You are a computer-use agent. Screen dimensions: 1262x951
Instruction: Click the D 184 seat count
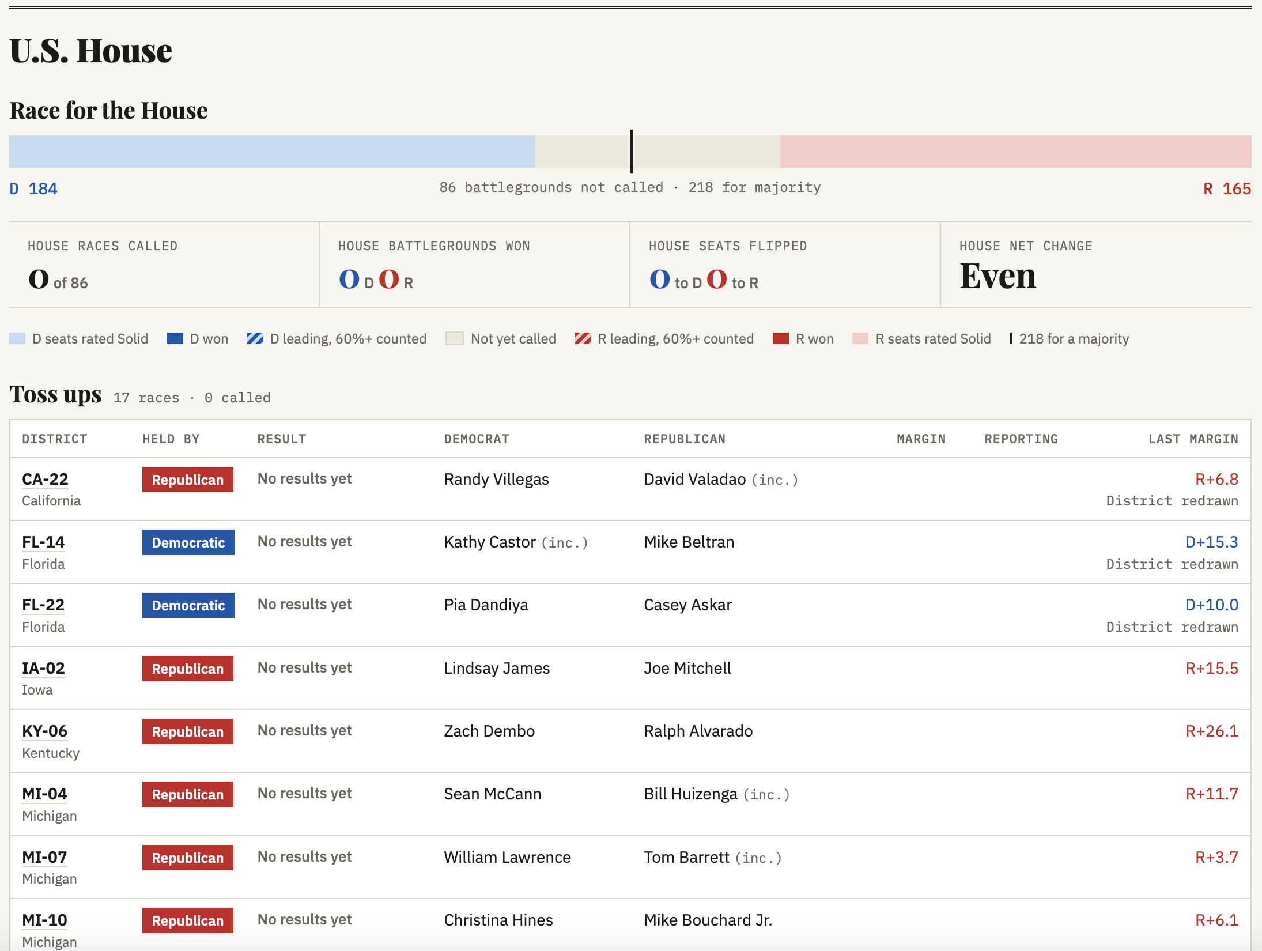point(33,188)
